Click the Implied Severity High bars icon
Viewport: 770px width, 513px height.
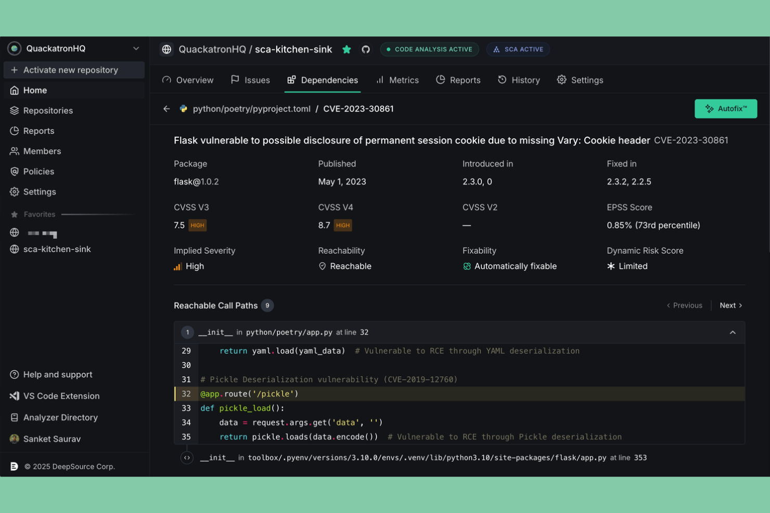(177, 267)
